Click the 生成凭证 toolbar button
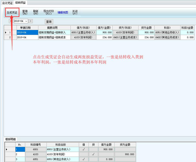Screen dimensions: 196x162 coord(12,13)
